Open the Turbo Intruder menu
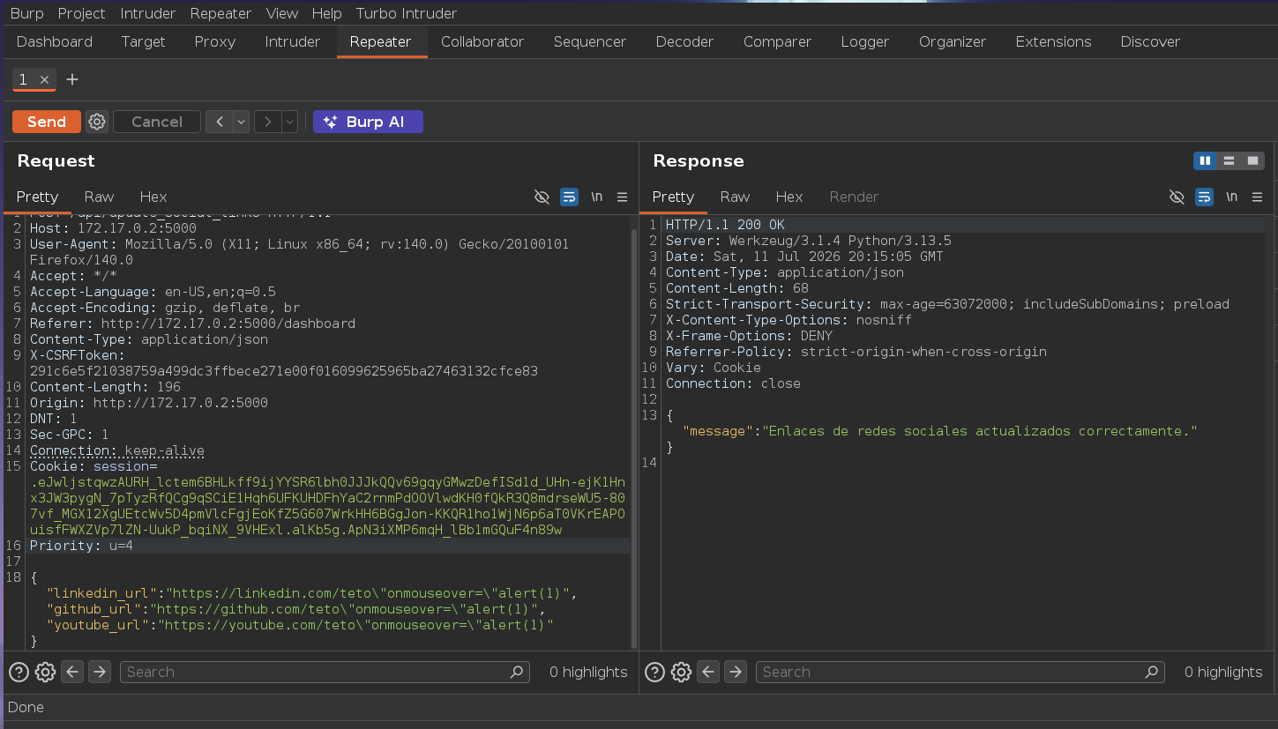The image size is (1278, 729). [407, 13]
